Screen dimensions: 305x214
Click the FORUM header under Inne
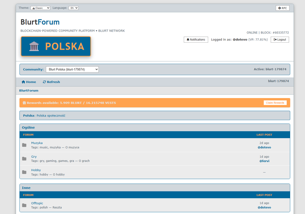click(28, 195)
